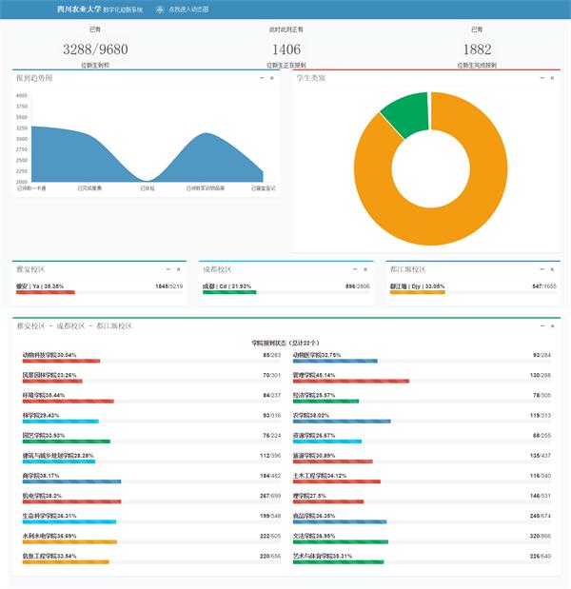Click the 土木工程学院 34.12% label
Viewport: 571px width, 589px height.
(x=320, y=476)
